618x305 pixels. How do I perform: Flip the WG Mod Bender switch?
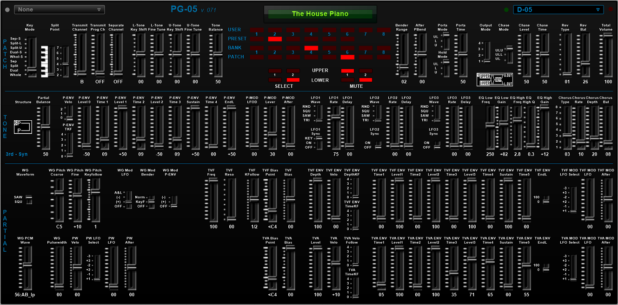pos(151,201)
